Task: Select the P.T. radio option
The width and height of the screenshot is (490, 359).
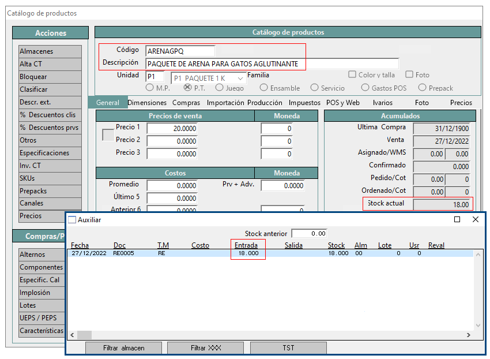Action: click(x=187, y=88)
